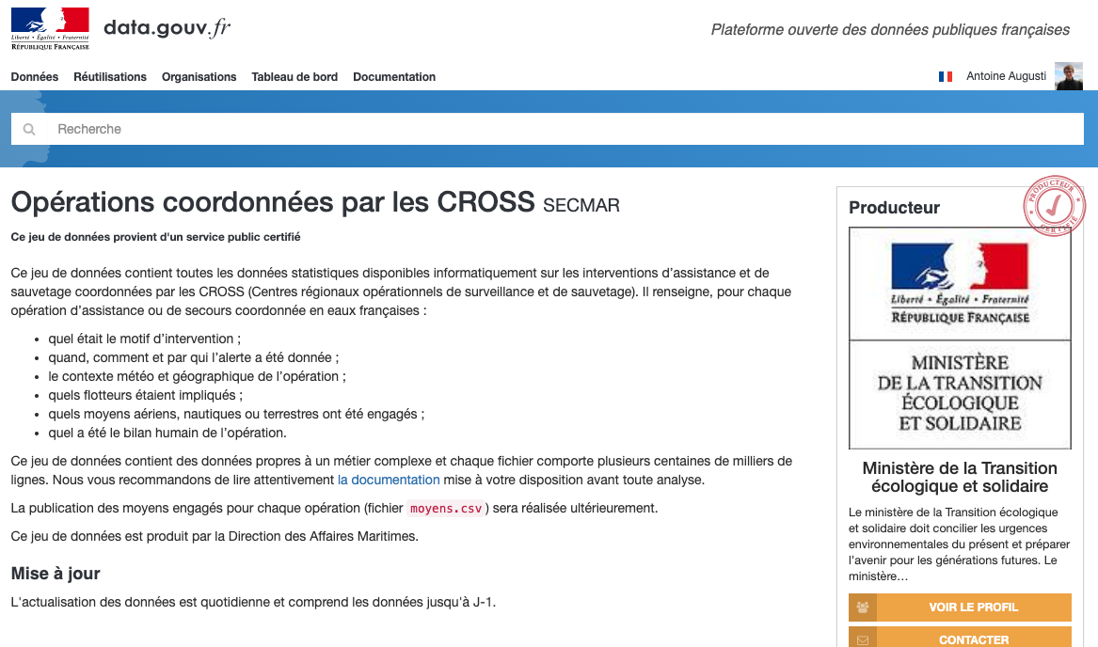Click the French flag language selector
Image resolution: width=1098 pixels, height=647 pixels.
[x=946, y=76]
